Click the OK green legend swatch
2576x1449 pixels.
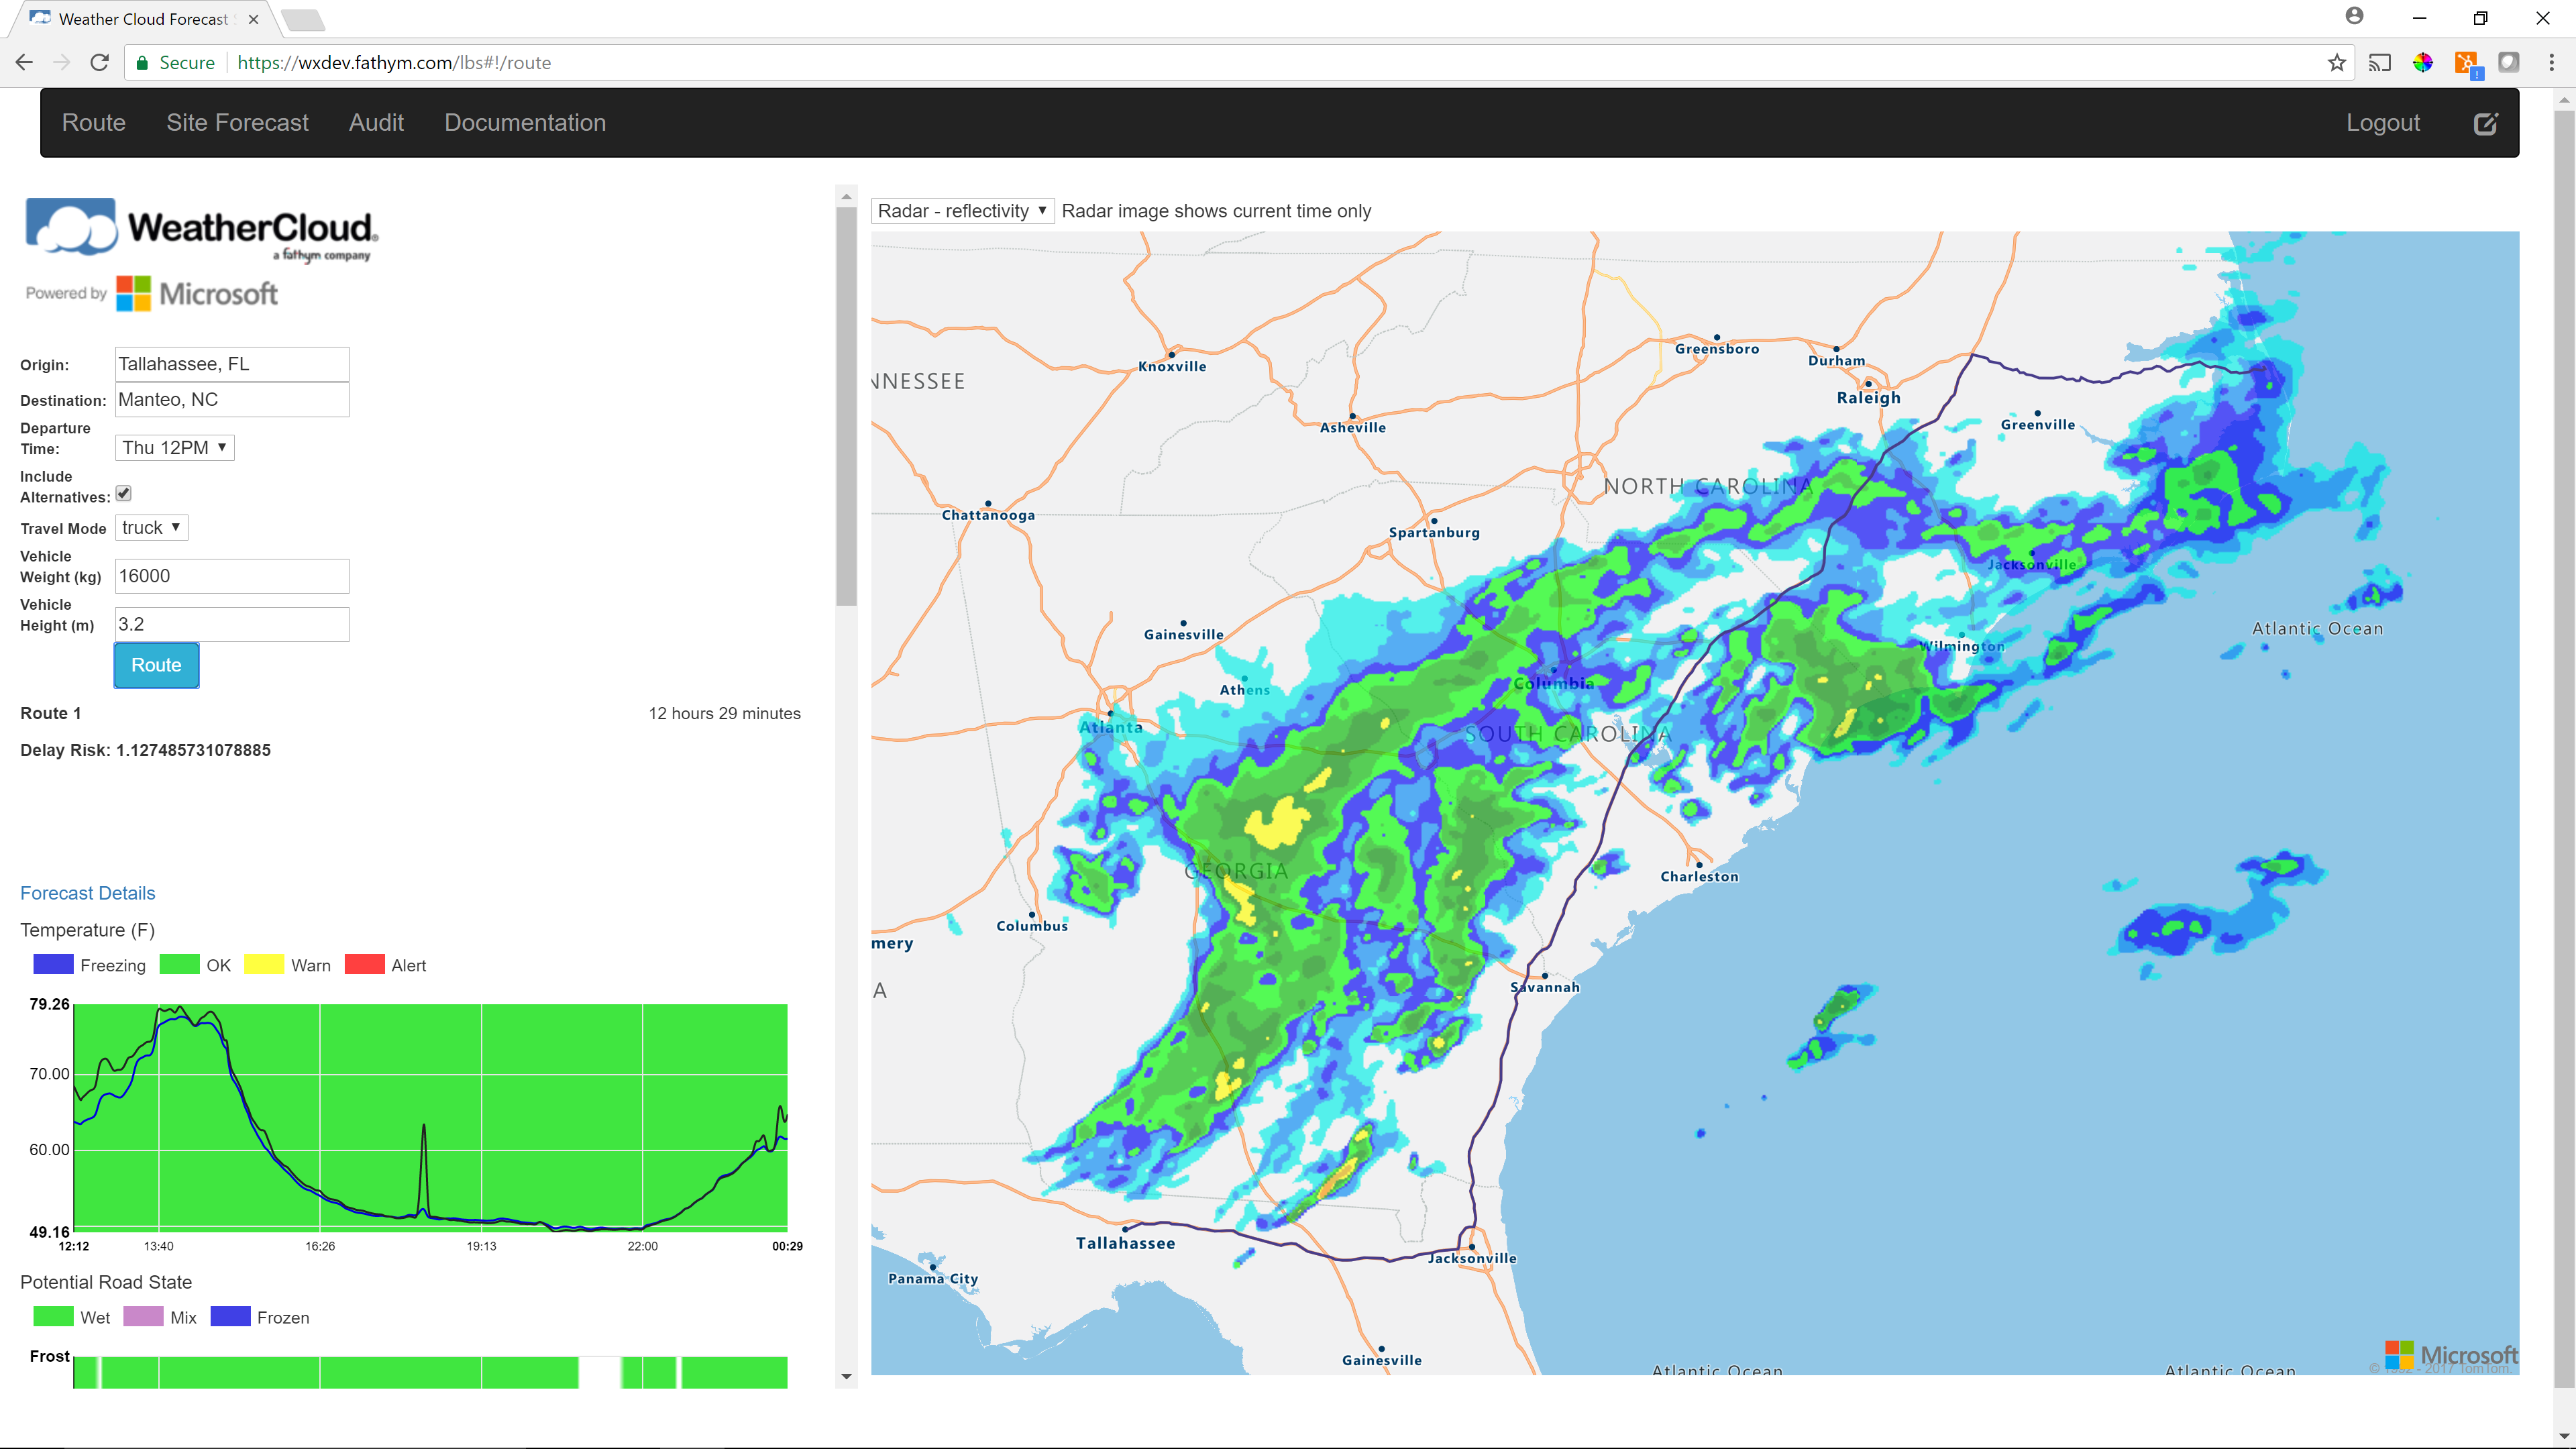tap(179, 965)
